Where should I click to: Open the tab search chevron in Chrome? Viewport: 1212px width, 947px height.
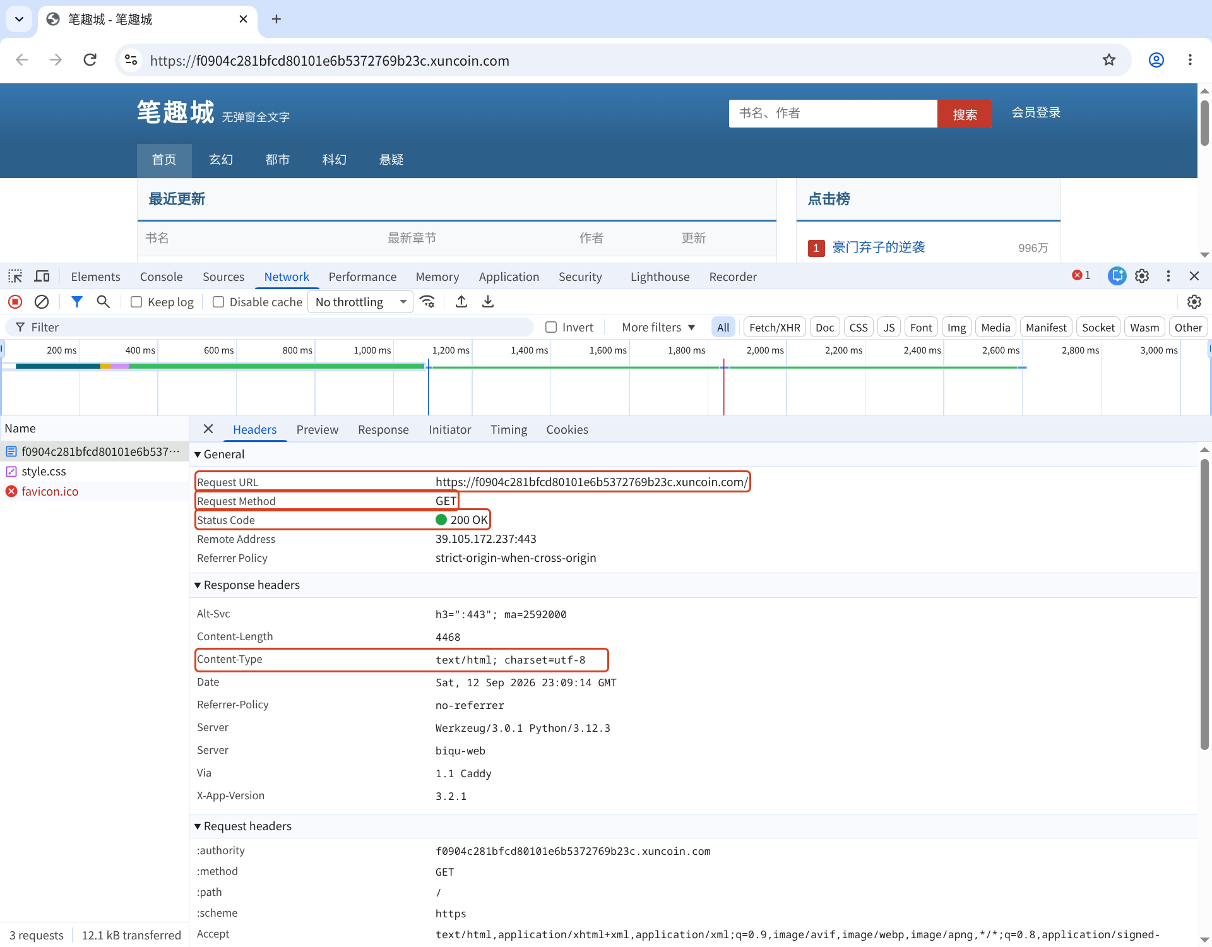(x=19, y=19)
